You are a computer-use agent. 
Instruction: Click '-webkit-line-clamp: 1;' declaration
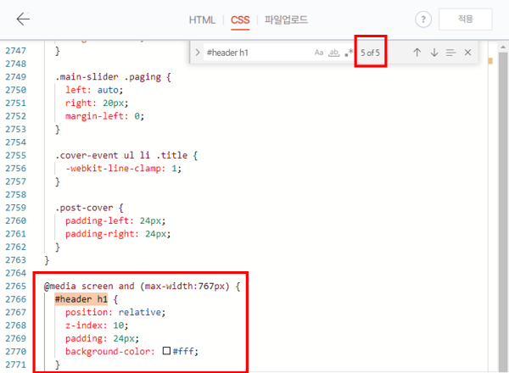coord(123,169)
